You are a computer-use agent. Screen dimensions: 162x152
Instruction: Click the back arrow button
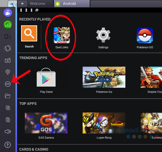pos(22,4)
